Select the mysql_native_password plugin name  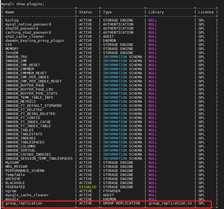click(x=28, y=24)
